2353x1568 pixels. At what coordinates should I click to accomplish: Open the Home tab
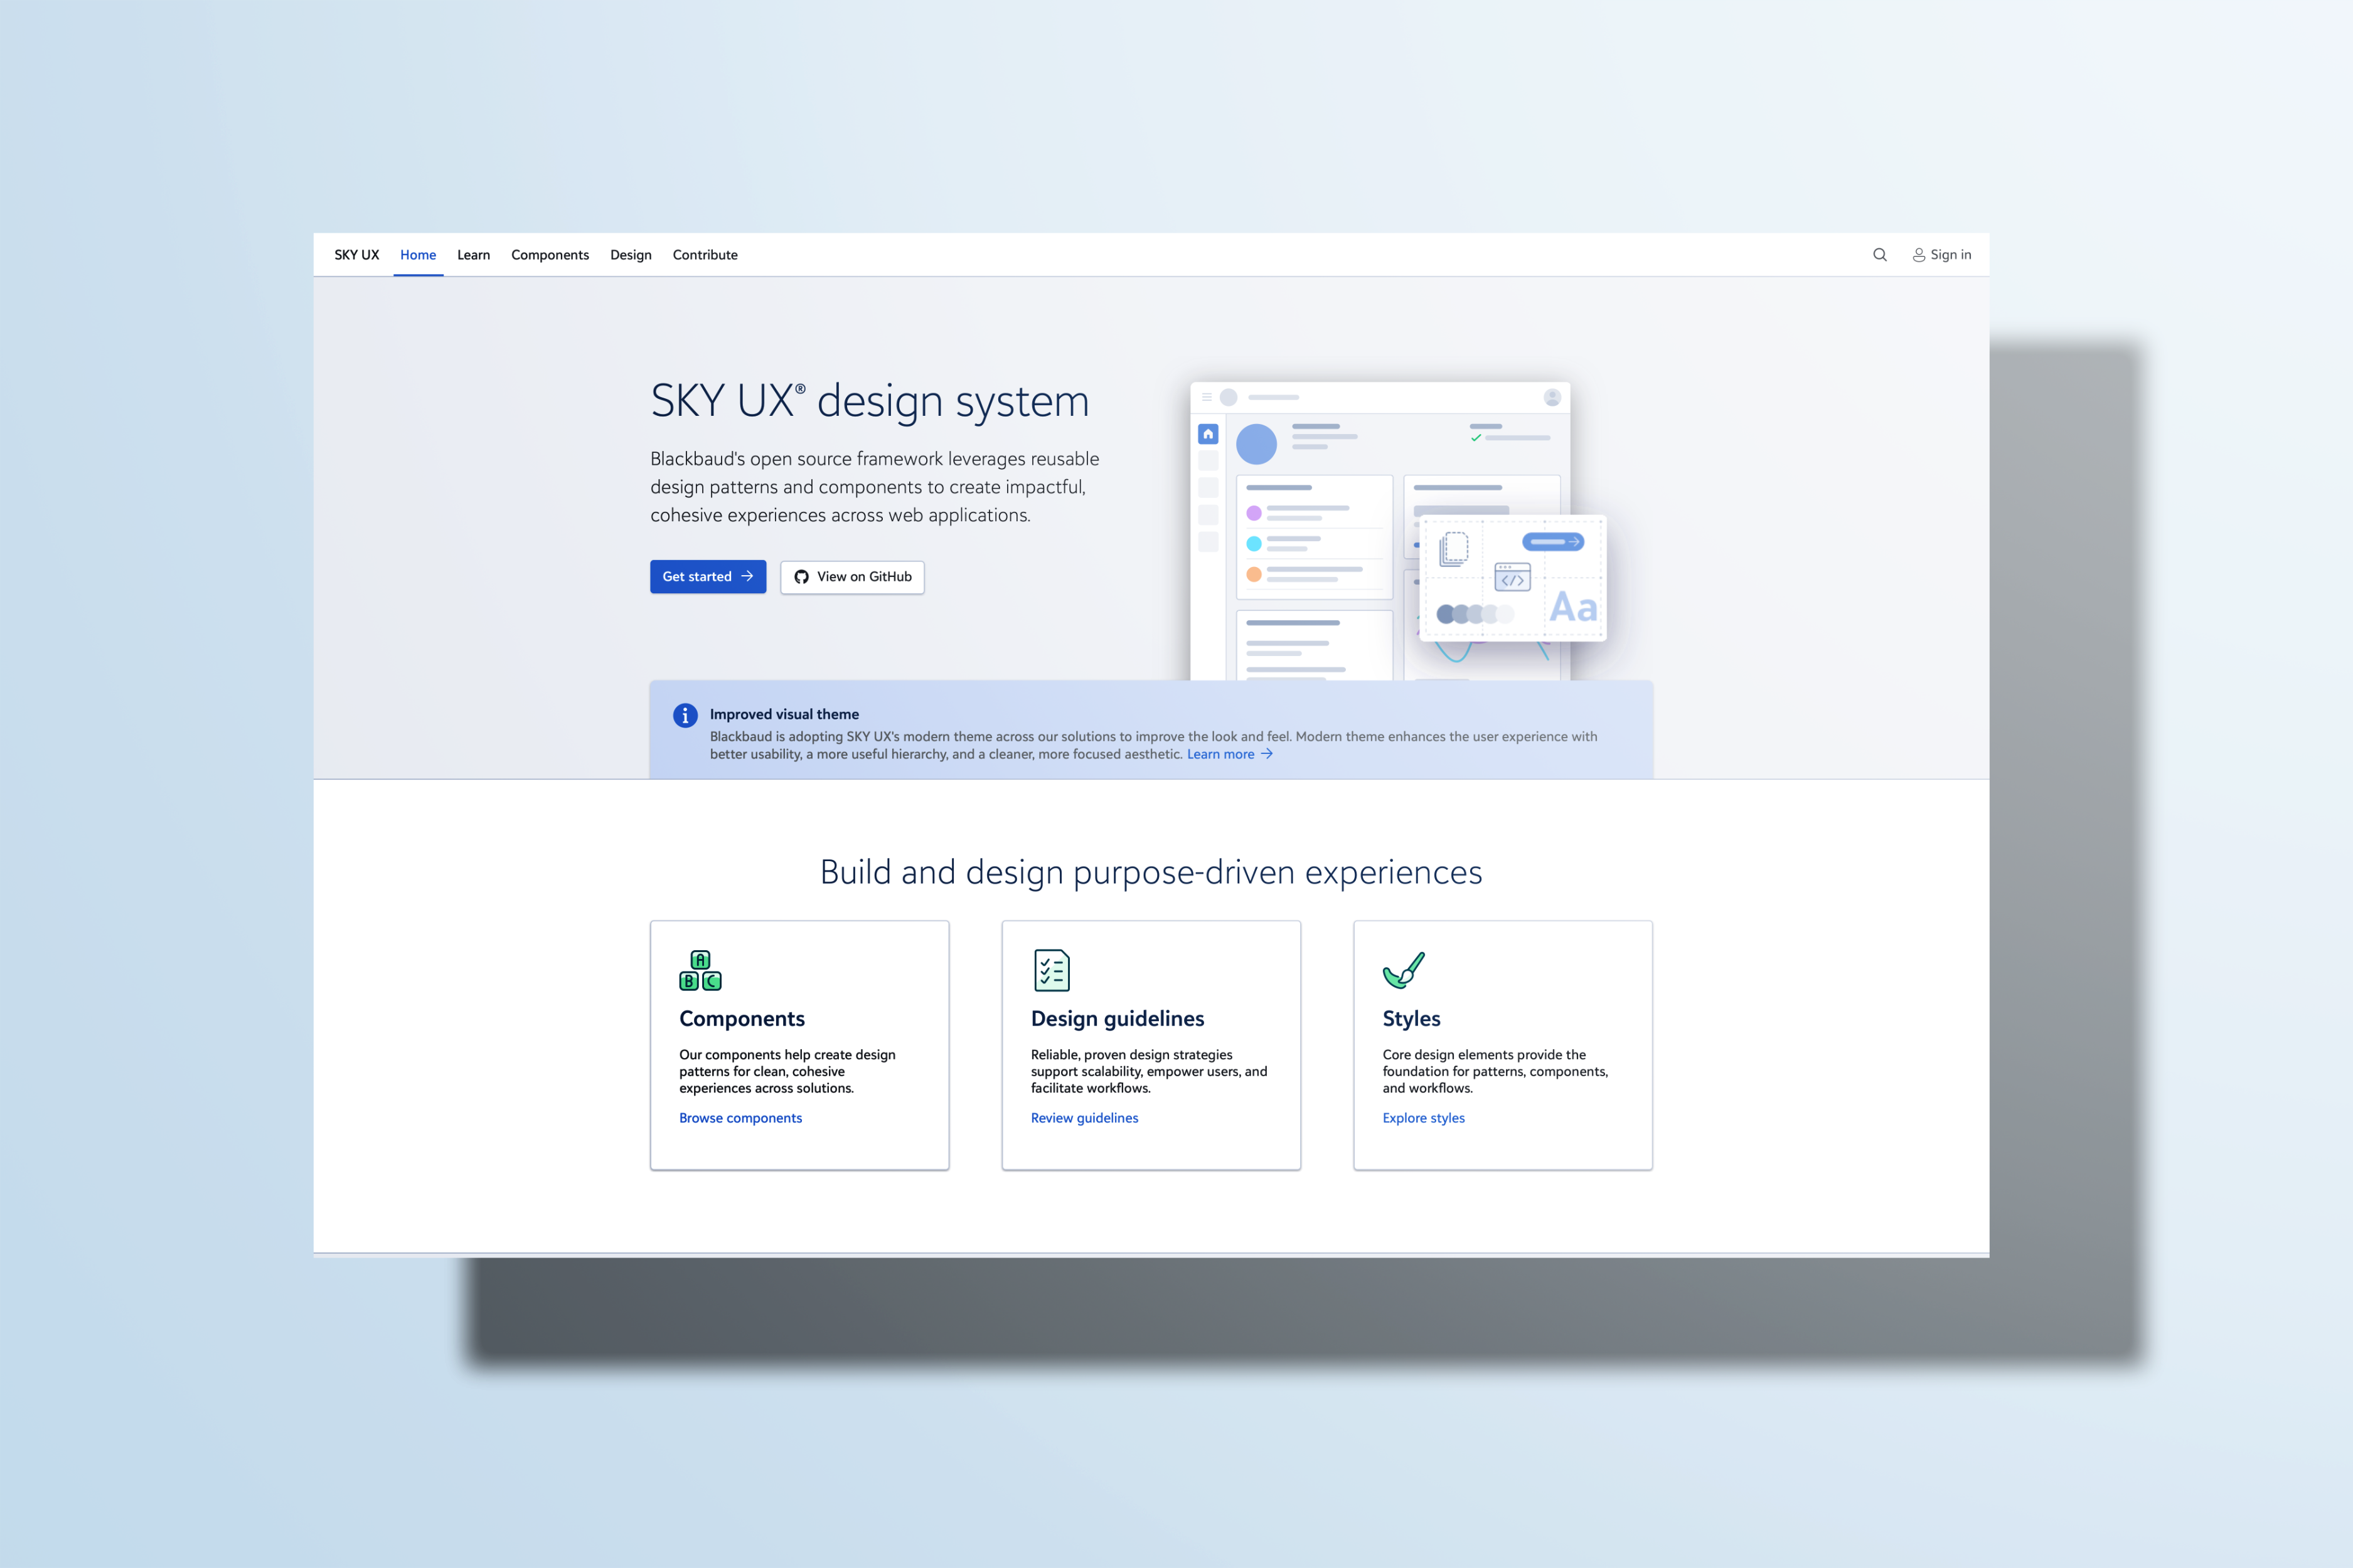click(x=418, y=255)
